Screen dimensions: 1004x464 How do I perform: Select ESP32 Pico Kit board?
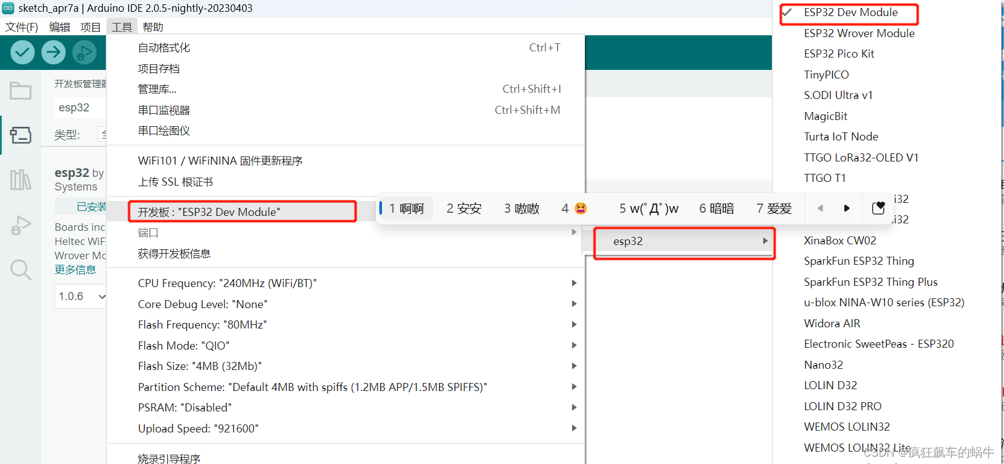click(839, 54)
